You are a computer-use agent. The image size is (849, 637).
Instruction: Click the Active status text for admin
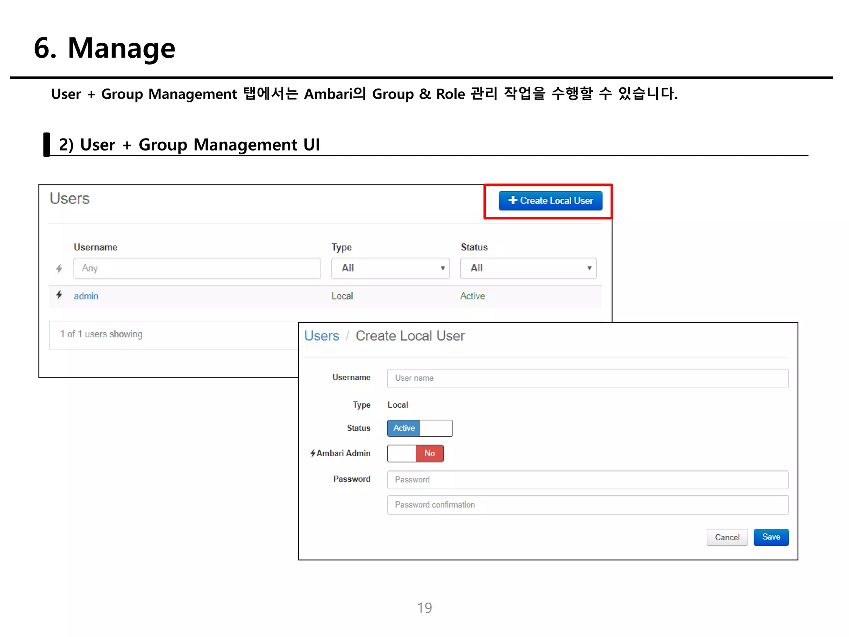coord(472,296)
